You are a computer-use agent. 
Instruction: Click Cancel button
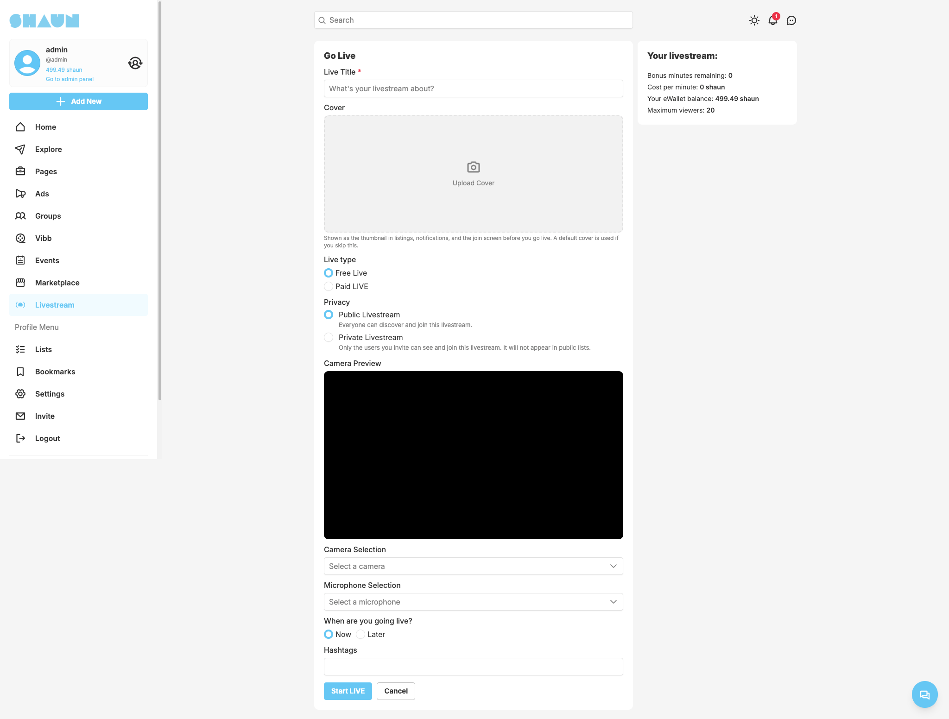(x=396, y=691)
